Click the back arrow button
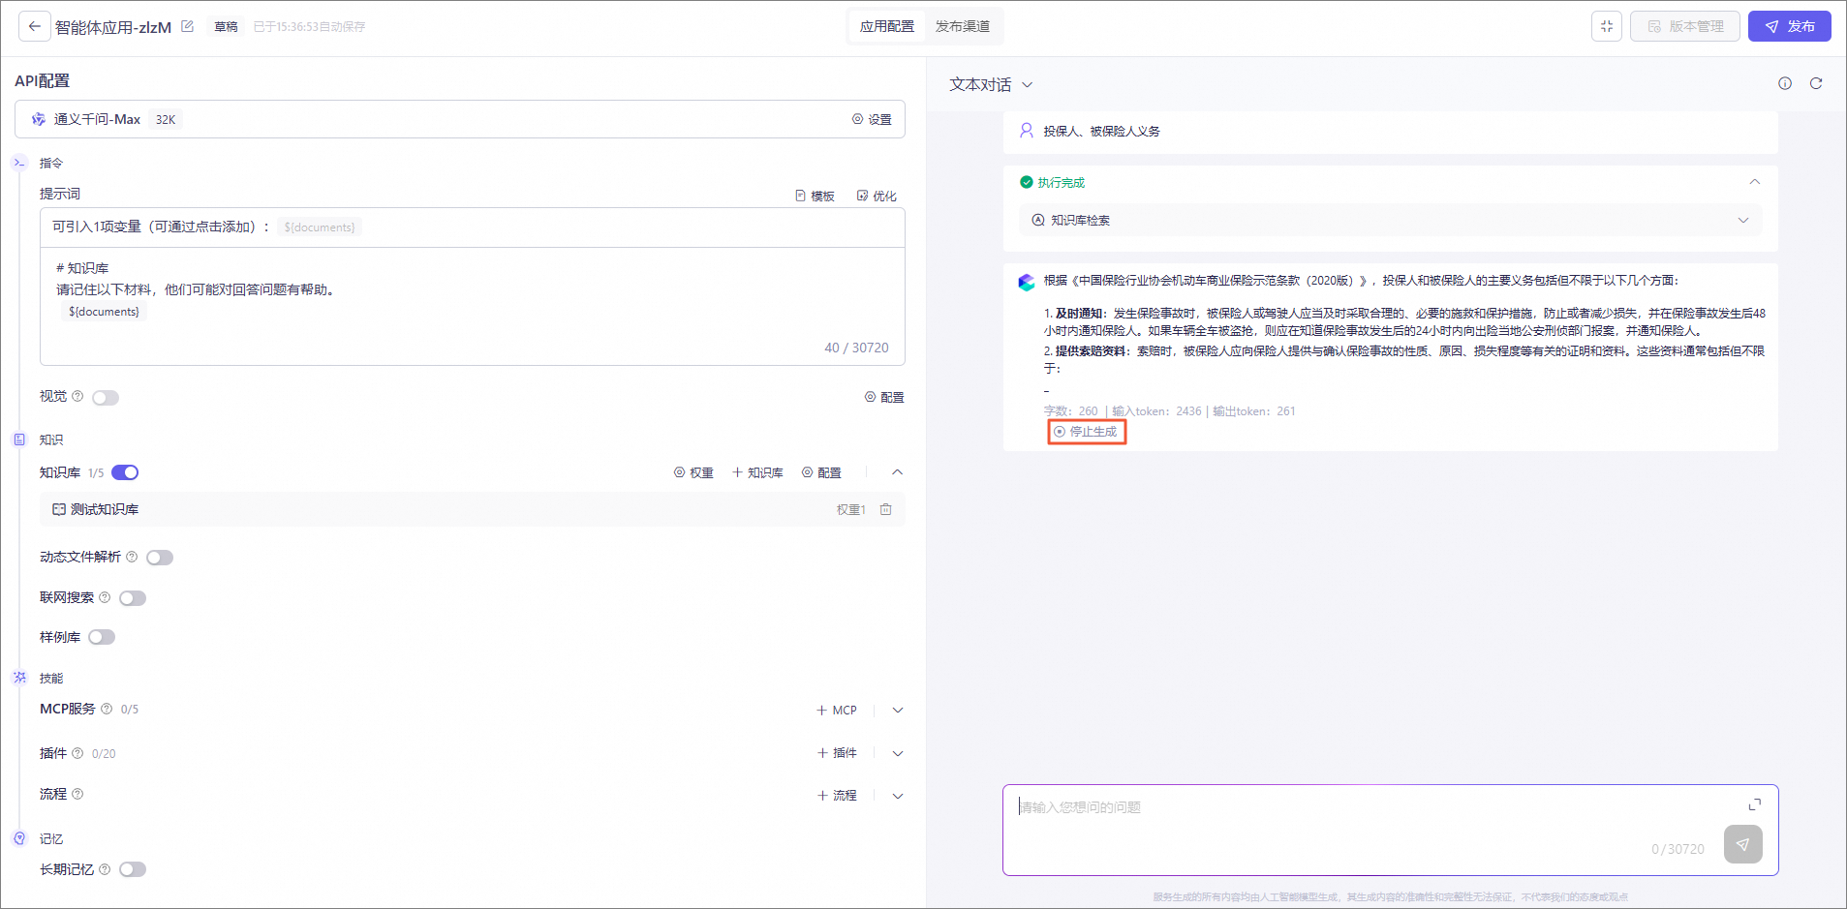1847x909 pixels. coord(35,26)
